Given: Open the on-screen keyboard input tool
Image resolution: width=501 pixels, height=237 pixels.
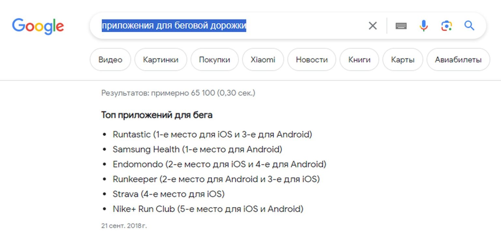Looking at the screenshot, I should pos(401,26).
